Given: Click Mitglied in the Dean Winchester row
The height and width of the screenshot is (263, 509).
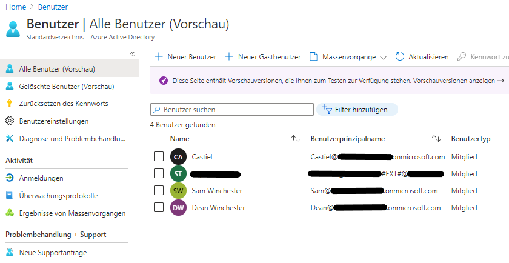Looking at the screenshot, I should coord(464,208).
